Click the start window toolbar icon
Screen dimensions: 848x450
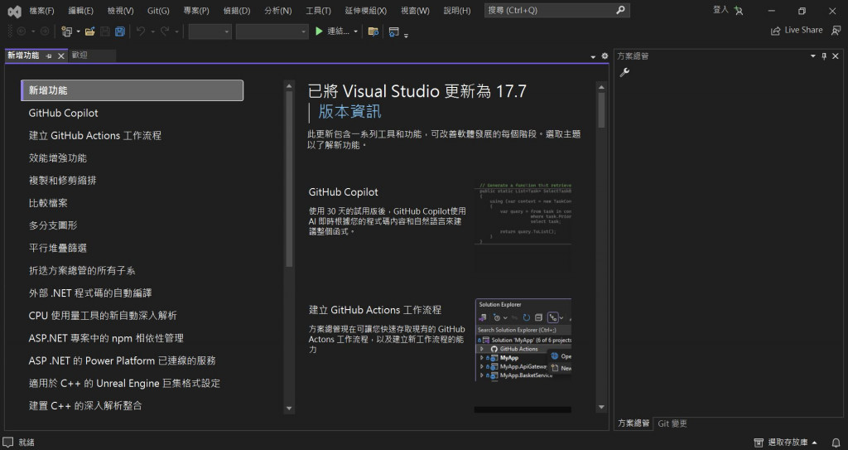[x=393, y=31]
